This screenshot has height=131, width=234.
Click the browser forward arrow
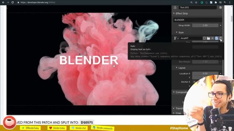[x=8, y=3]
